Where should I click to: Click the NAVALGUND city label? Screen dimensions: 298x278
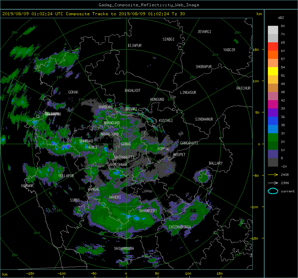click(x=110, y=134)
